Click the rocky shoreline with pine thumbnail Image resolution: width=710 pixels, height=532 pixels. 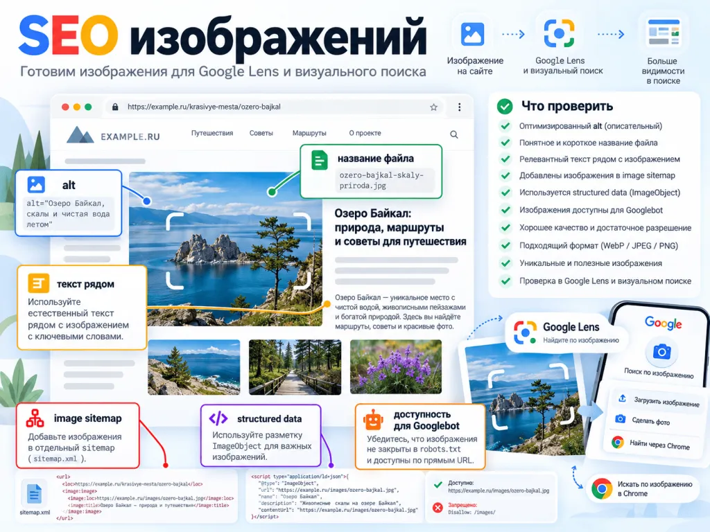(194, 367)
